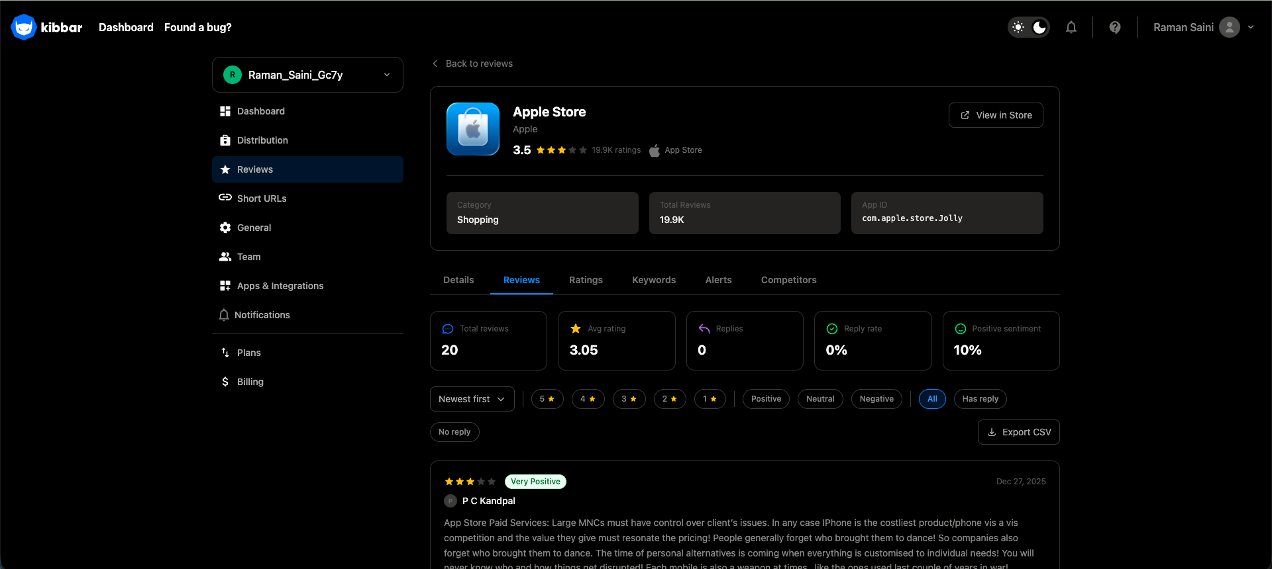This screenshot has width=1272, height=569.
Task: Click the Total Reviews 19.9K card
Action: [x=745, y=213]
